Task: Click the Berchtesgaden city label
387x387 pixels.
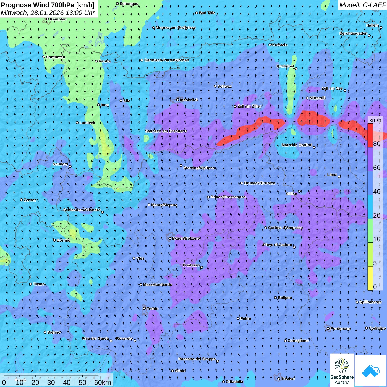Action: [353, 33]
